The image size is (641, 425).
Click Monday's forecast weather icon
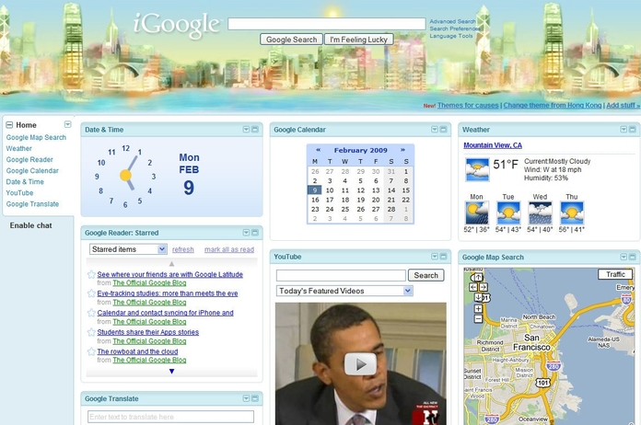coord(477,212)
